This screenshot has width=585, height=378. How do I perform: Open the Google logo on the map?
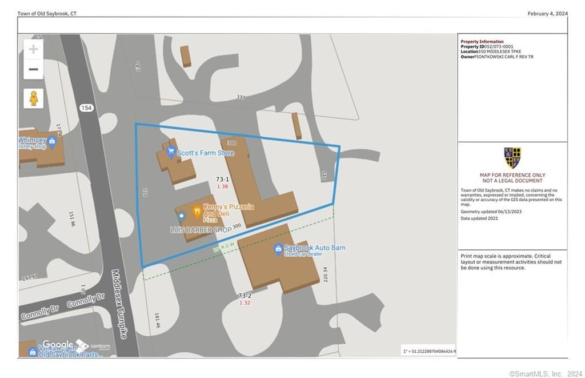58,344
